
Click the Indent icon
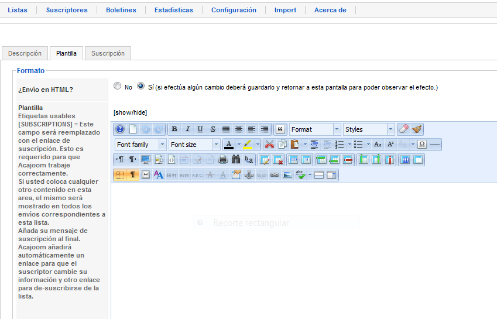(314, 145)
